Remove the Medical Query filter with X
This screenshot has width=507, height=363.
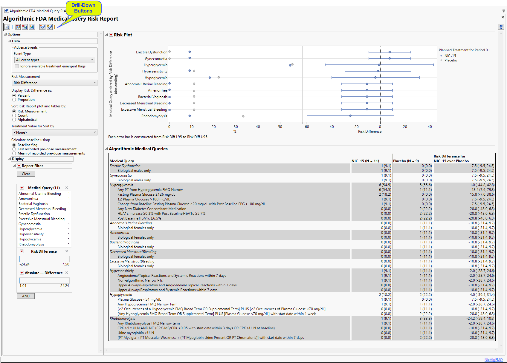point(67,188)
